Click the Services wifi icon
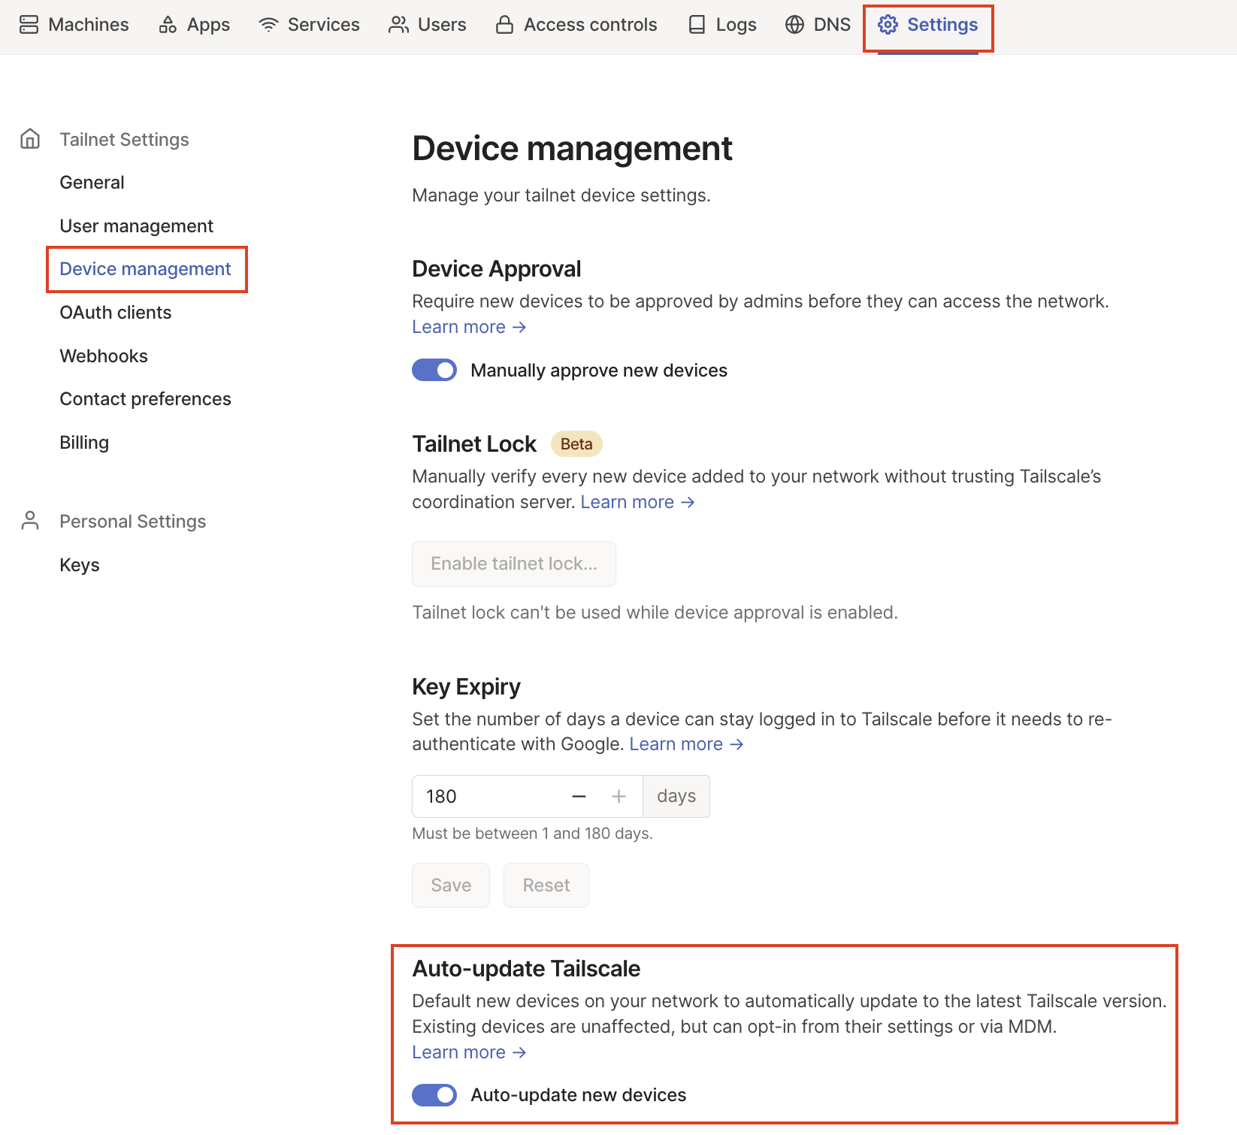The height and width of the screenshot is (1135, 1237). [268, 25]
